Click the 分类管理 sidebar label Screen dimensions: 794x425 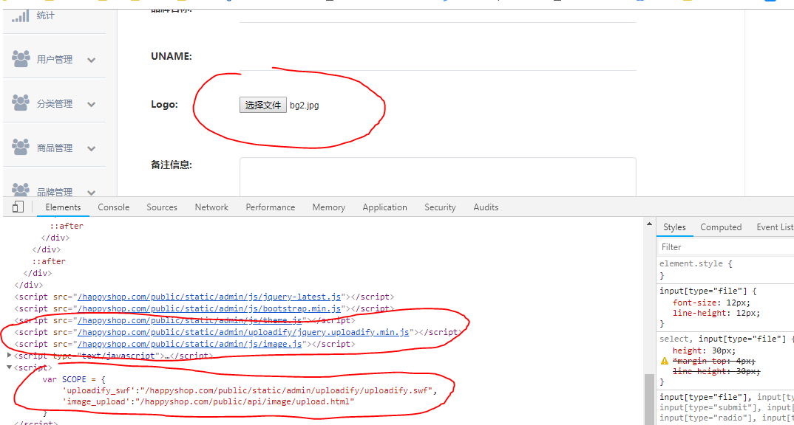pos(55,103)
